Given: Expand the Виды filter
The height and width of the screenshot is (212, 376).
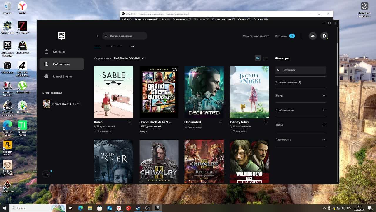Looking at the screenshot, I should click(x=301, y=125).
